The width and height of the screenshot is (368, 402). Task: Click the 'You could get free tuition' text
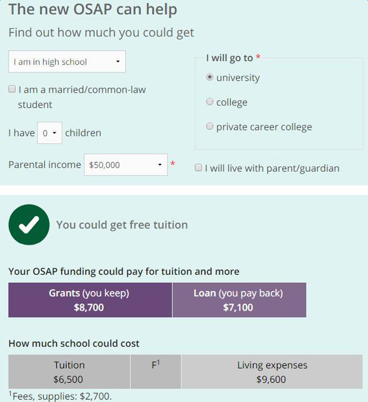point(122,225)
